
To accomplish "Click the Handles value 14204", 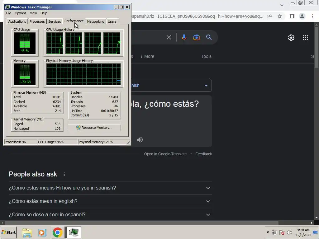I will [x=113, y=97].
